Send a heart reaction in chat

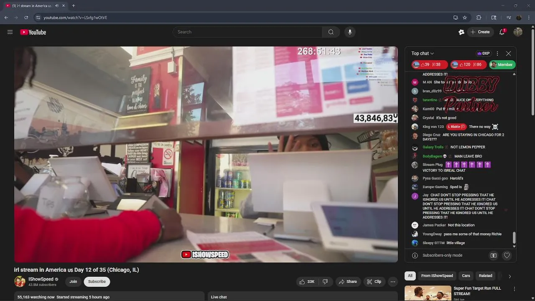click(507, 255)
